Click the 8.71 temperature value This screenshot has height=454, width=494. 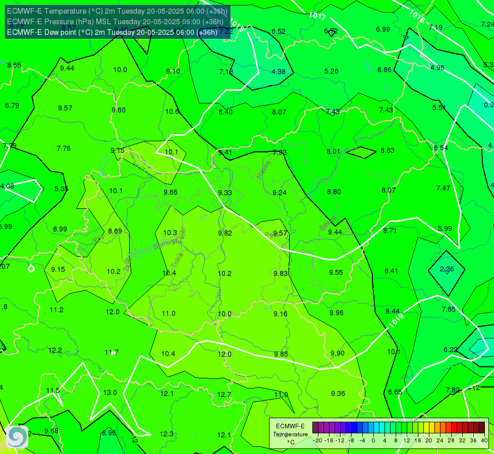click(390, 231)
